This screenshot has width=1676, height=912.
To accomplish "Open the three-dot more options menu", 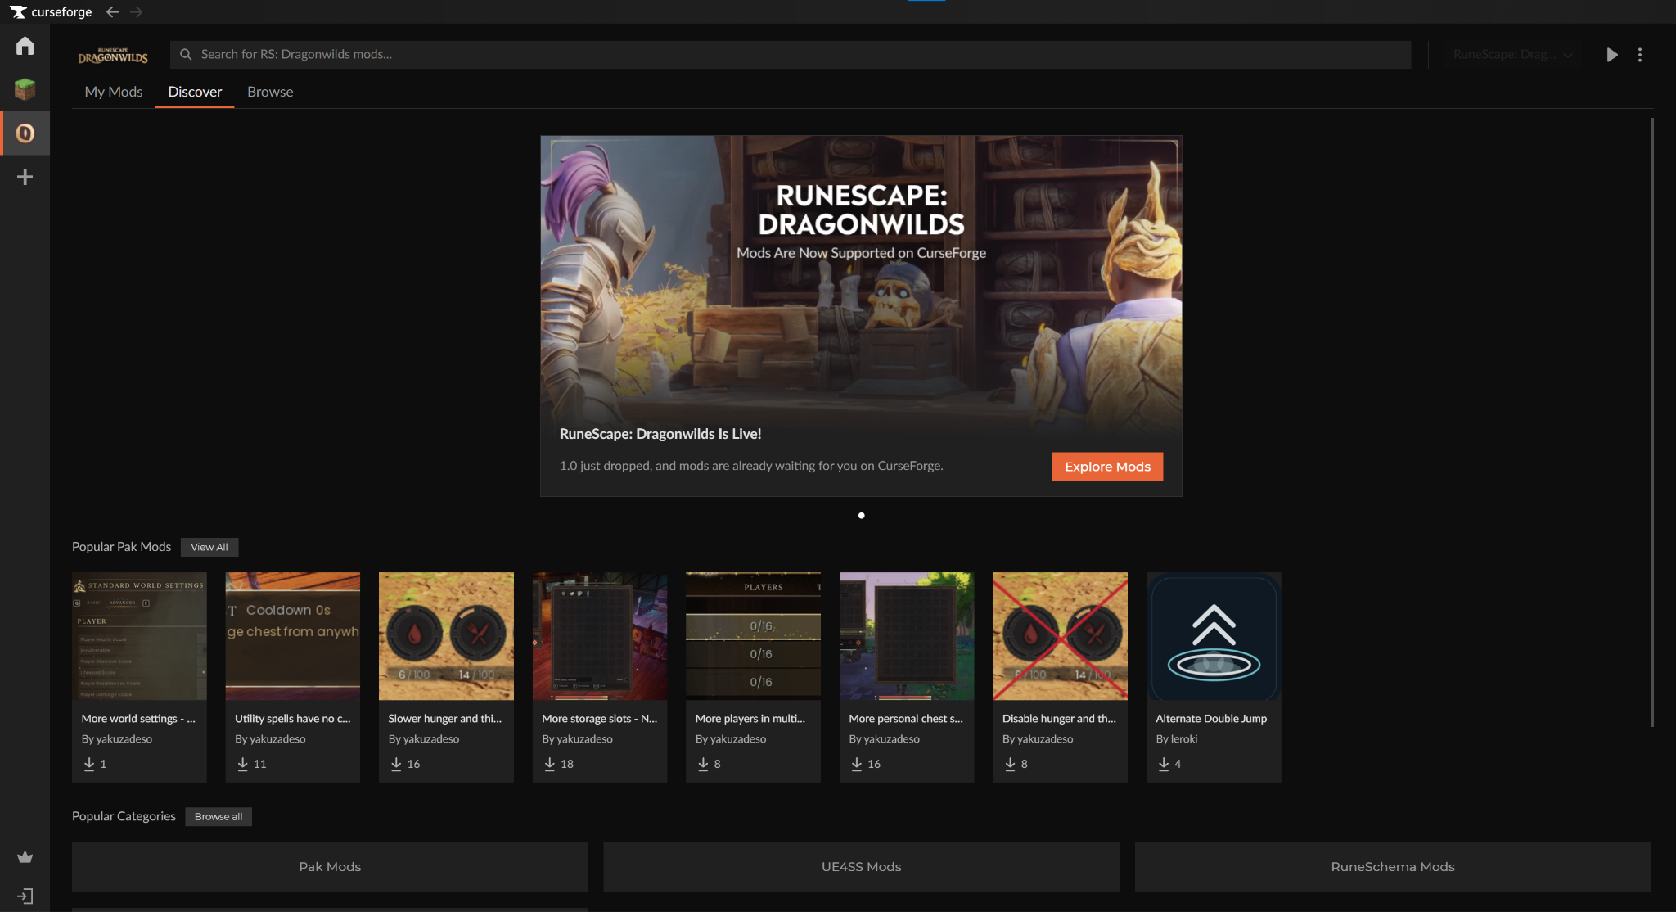I will point(1639,55).
